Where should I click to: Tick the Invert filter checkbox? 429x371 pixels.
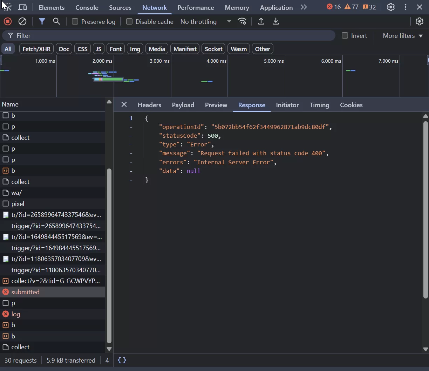(x=345, y=35)
